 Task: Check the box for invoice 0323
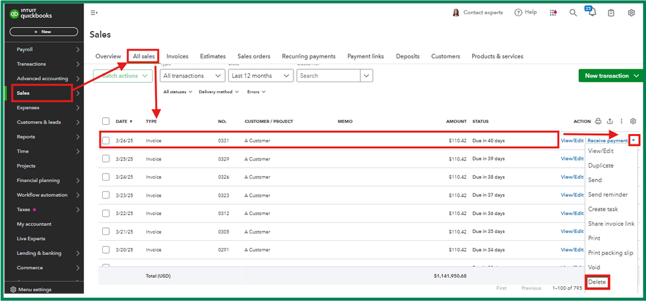106,195
